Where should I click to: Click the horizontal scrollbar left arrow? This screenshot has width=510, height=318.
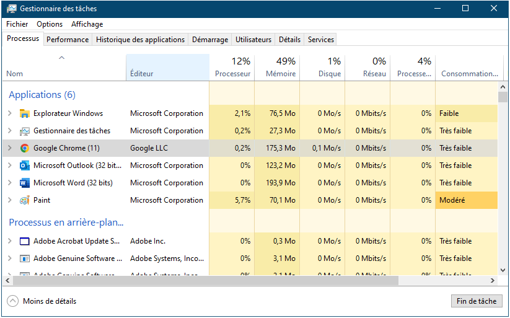point(7,280)
